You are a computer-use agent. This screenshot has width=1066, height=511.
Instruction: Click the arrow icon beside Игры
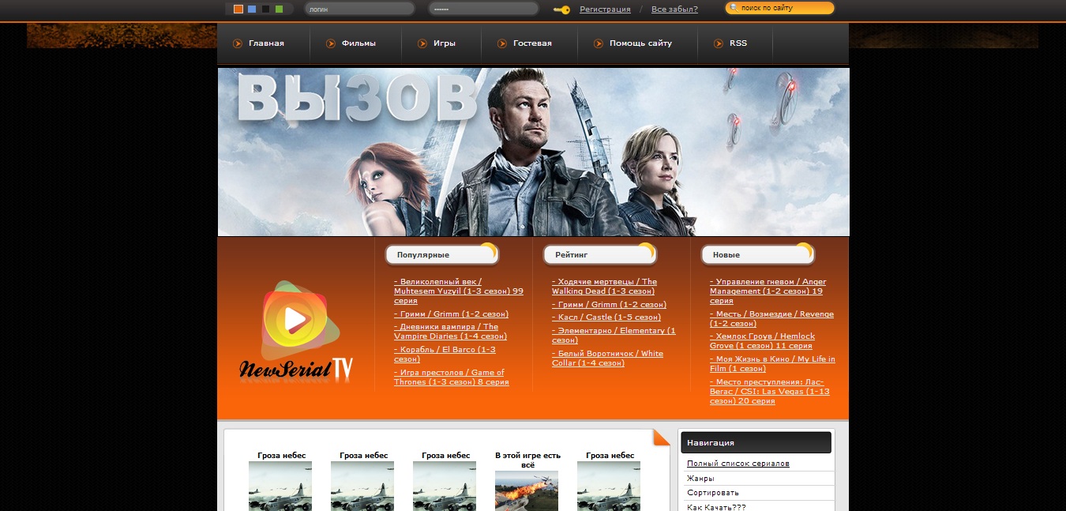(x=422, y=43)
